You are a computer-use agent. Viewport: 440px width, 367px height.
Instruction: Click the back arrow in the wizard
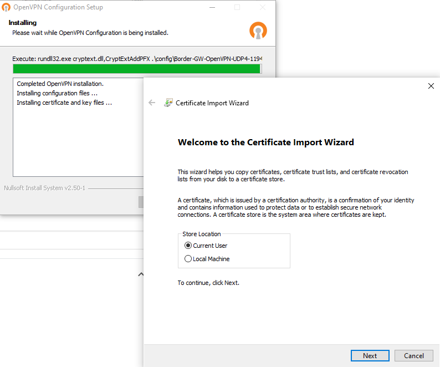pyautogui.click(x=152, y=103)
